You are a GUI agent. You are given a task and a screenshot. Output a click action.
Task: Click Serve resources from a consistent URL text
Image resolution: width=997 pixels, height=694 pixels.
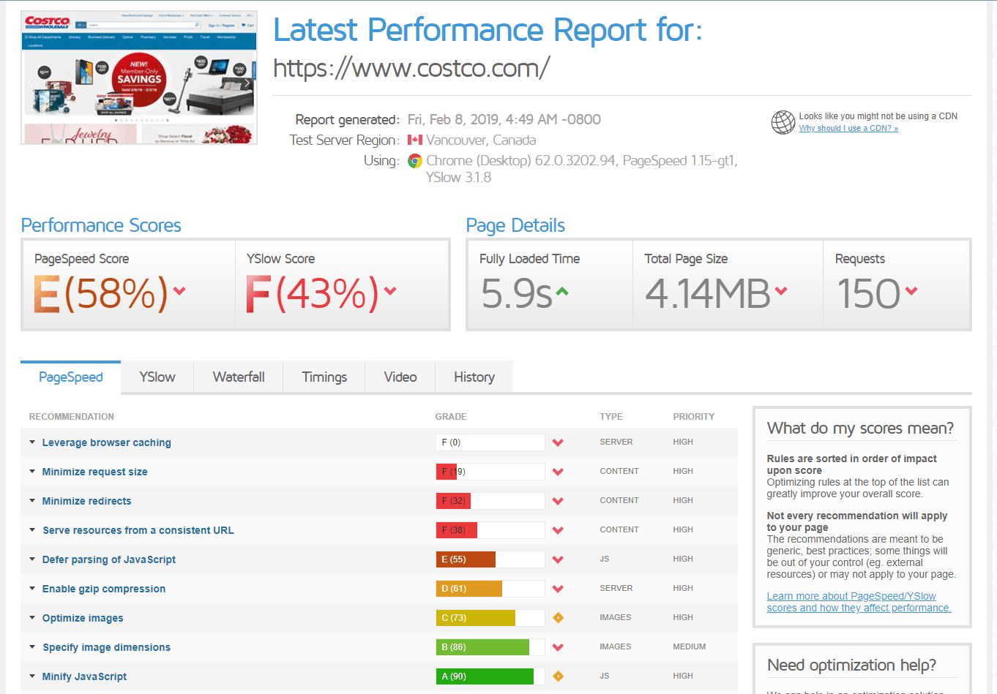[138, 530]
